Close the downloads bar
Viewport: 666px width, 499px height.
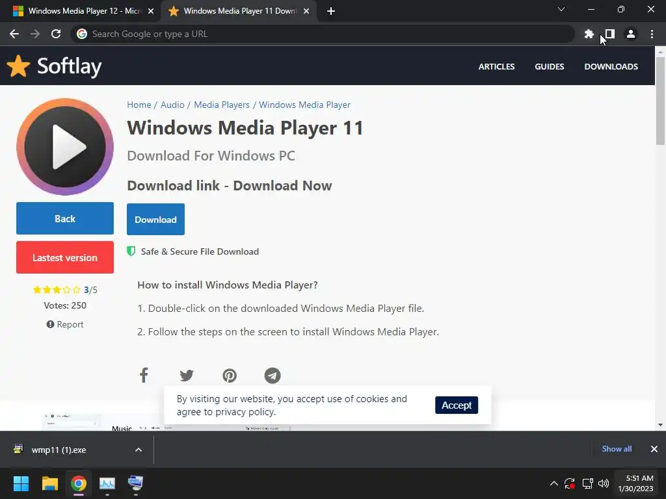[x=654, y=449]
